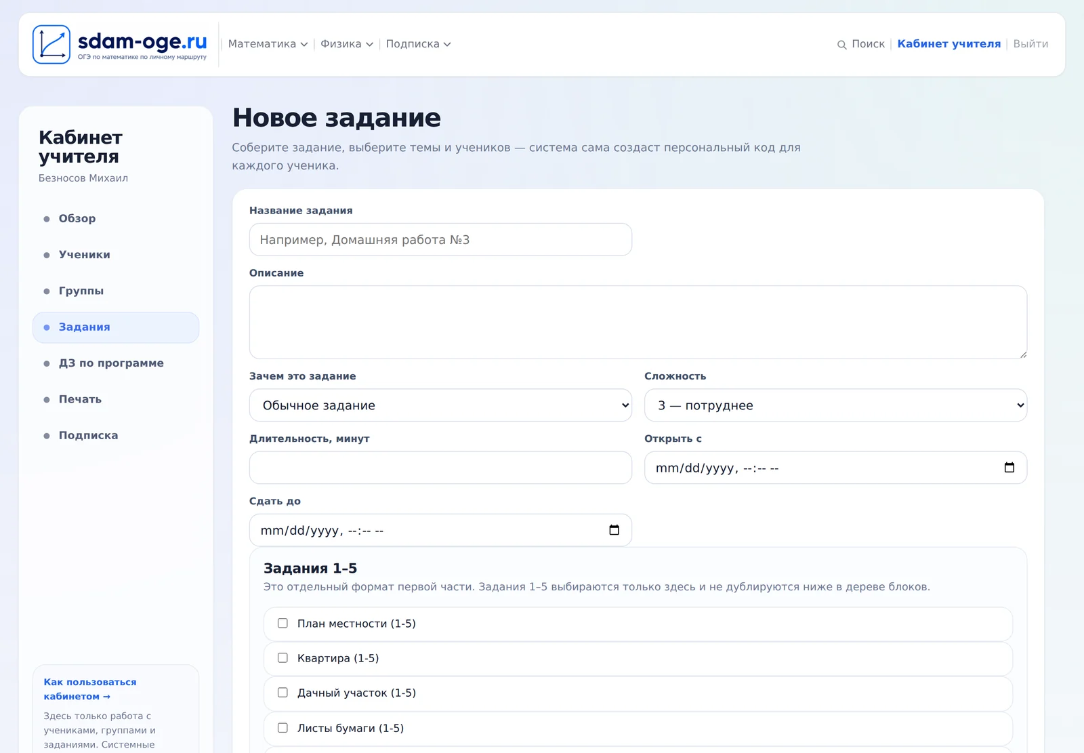Open Подписка in the sidebar
1084x753 pixels.
click(x=116, y=436)
